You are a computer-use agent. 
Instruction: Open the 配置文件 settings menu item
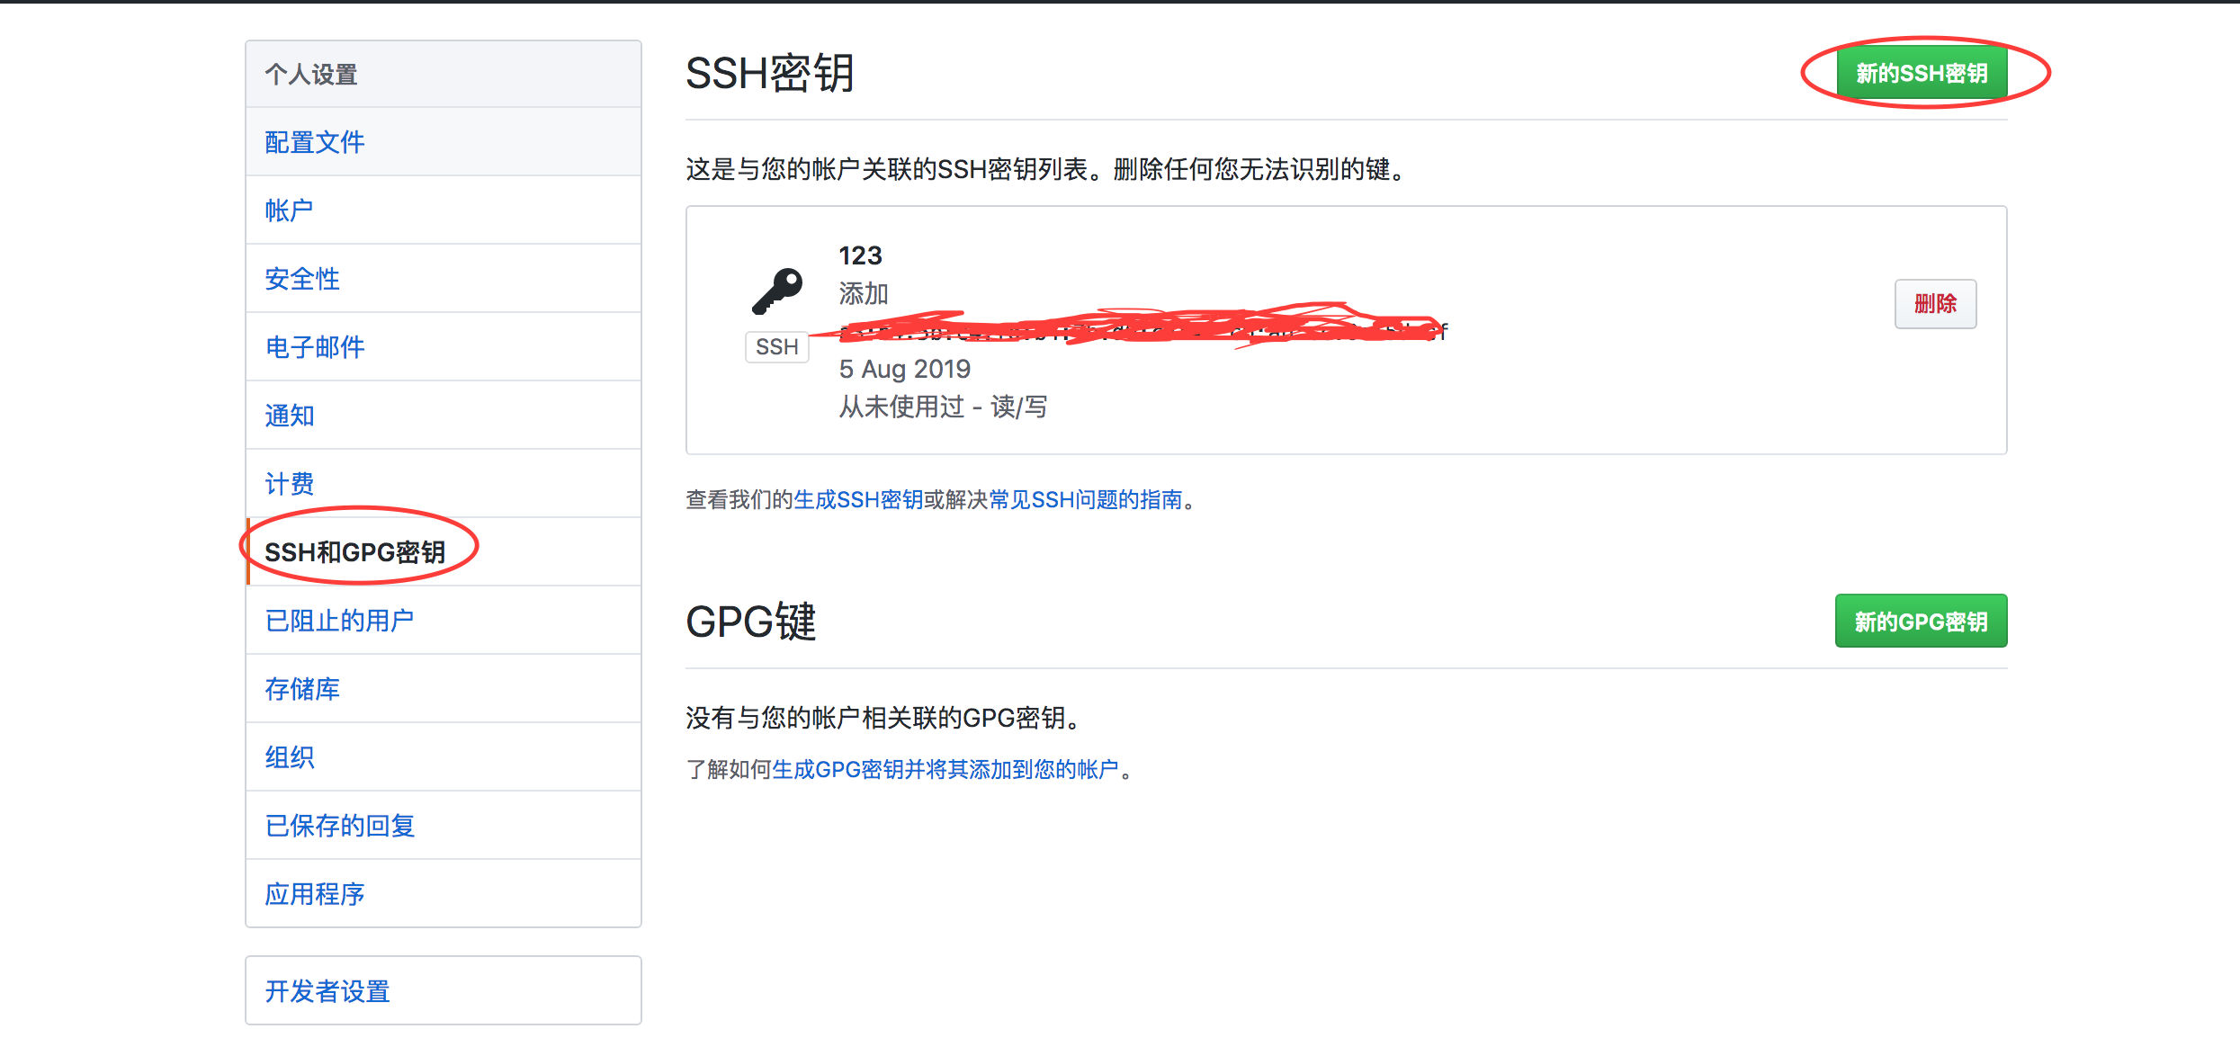click(x=314, y=142)
